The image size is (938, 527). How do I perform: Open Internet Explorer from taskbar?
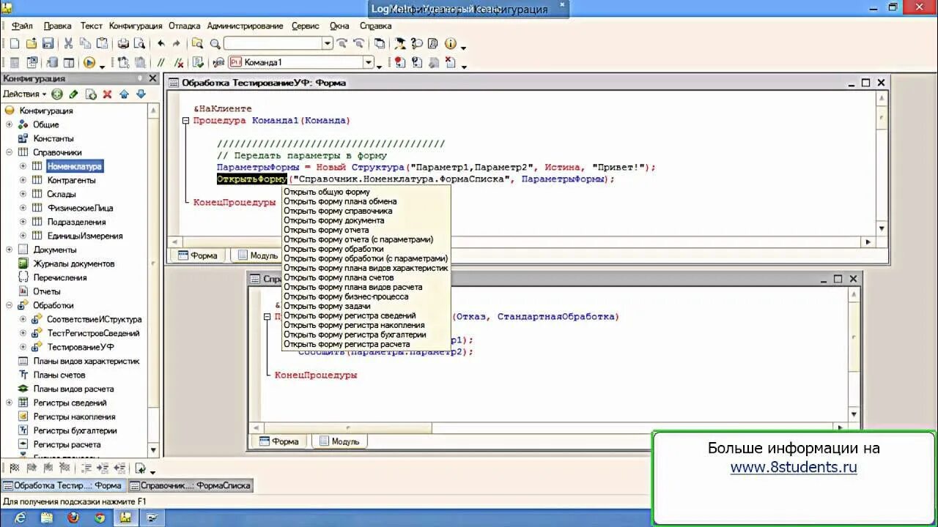pyautogui.click(x=21, y=518)
